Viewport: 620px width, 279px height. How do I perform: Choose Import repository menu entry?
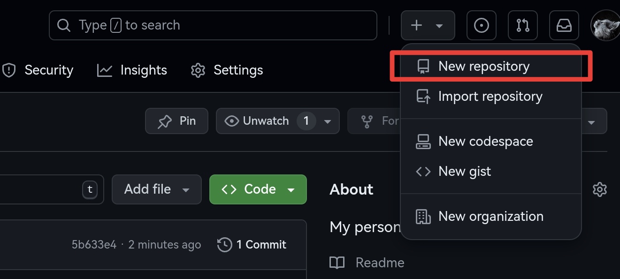pos(491,97)
